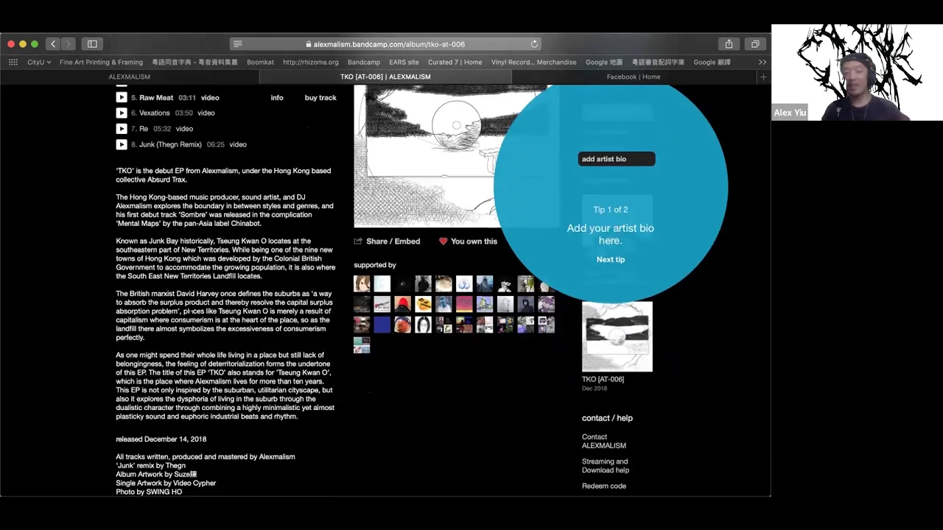
Task: Open the address bar URL field
Action: pos(385,44)
